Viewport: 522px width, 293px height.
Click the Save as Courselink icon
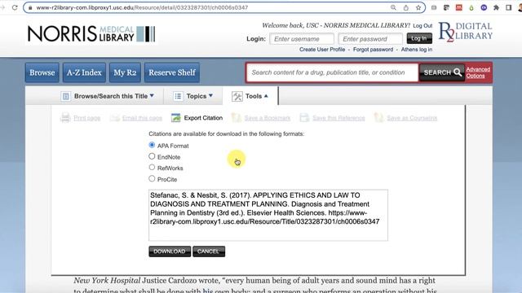378,117
